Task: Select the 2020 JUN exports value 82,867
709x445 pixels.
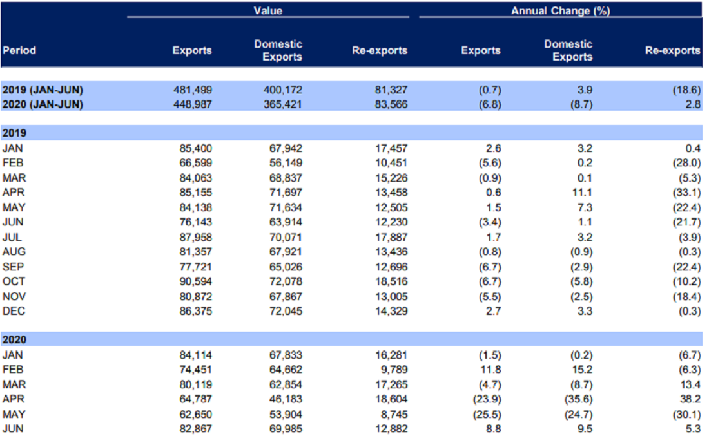Action: (x=195, y=429)
